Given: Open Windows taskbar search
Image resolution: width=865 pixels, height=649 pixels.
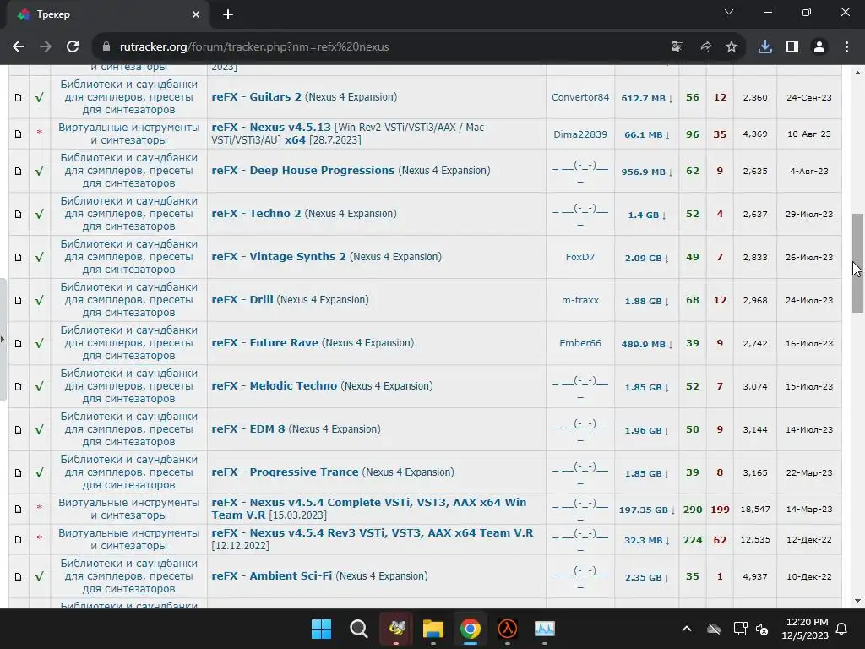Looking at the screenshot, I should 358,629.
